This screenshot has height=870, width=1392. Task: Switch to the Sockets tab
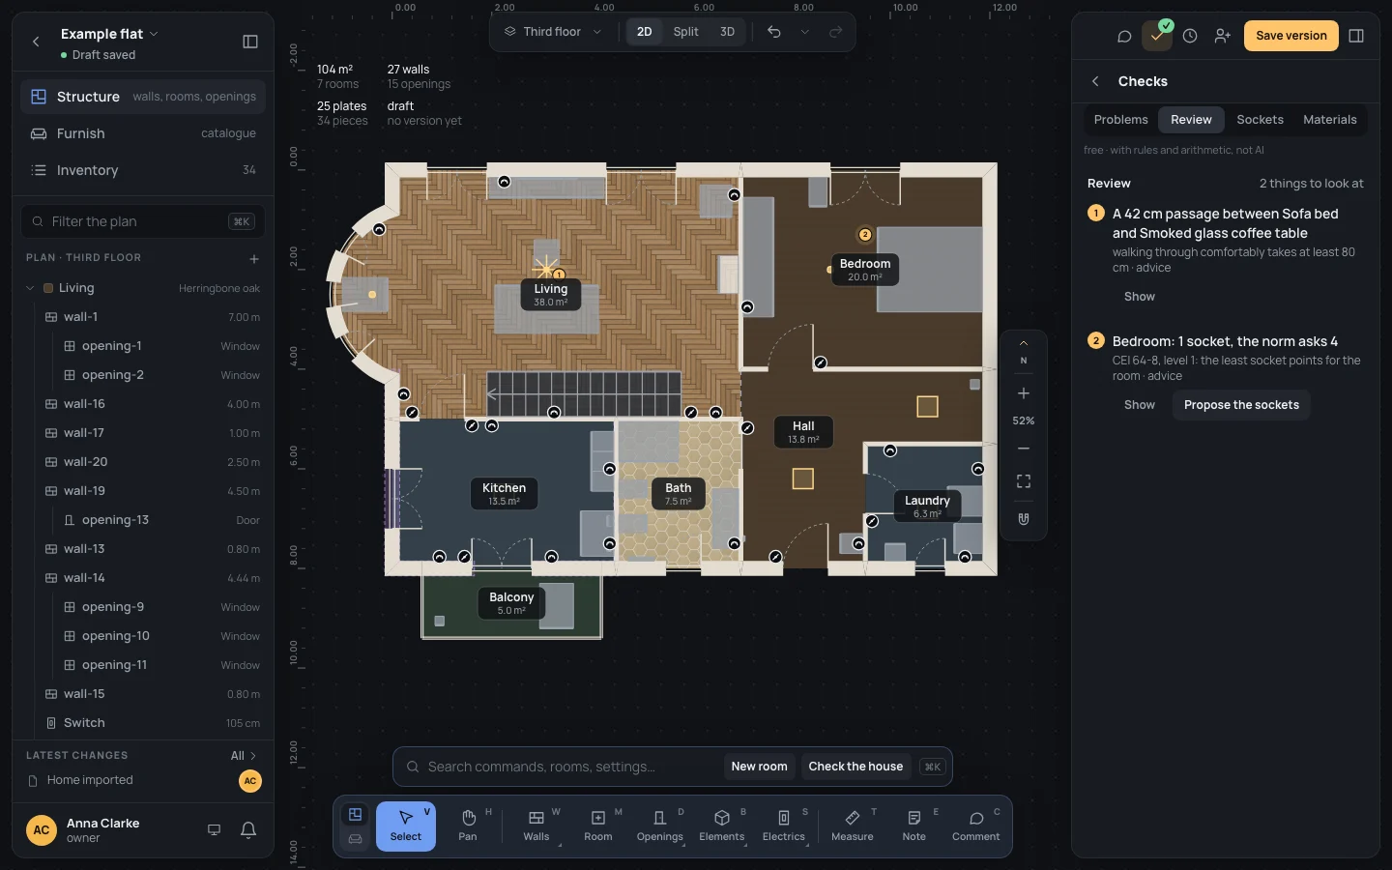coord(1260,120)
